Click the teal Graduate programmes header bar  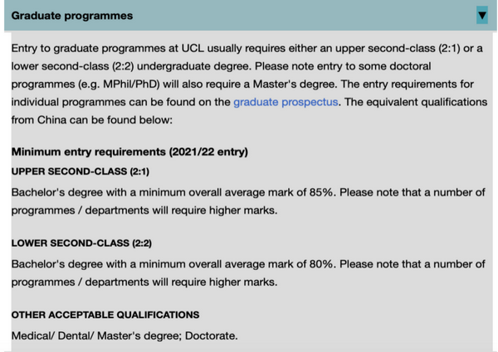click(x=251, y=16)
